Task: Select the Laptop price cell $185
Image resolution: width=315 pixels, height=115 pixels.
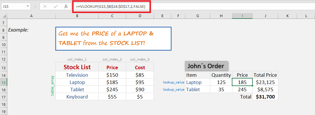Action: coord(112,82)
